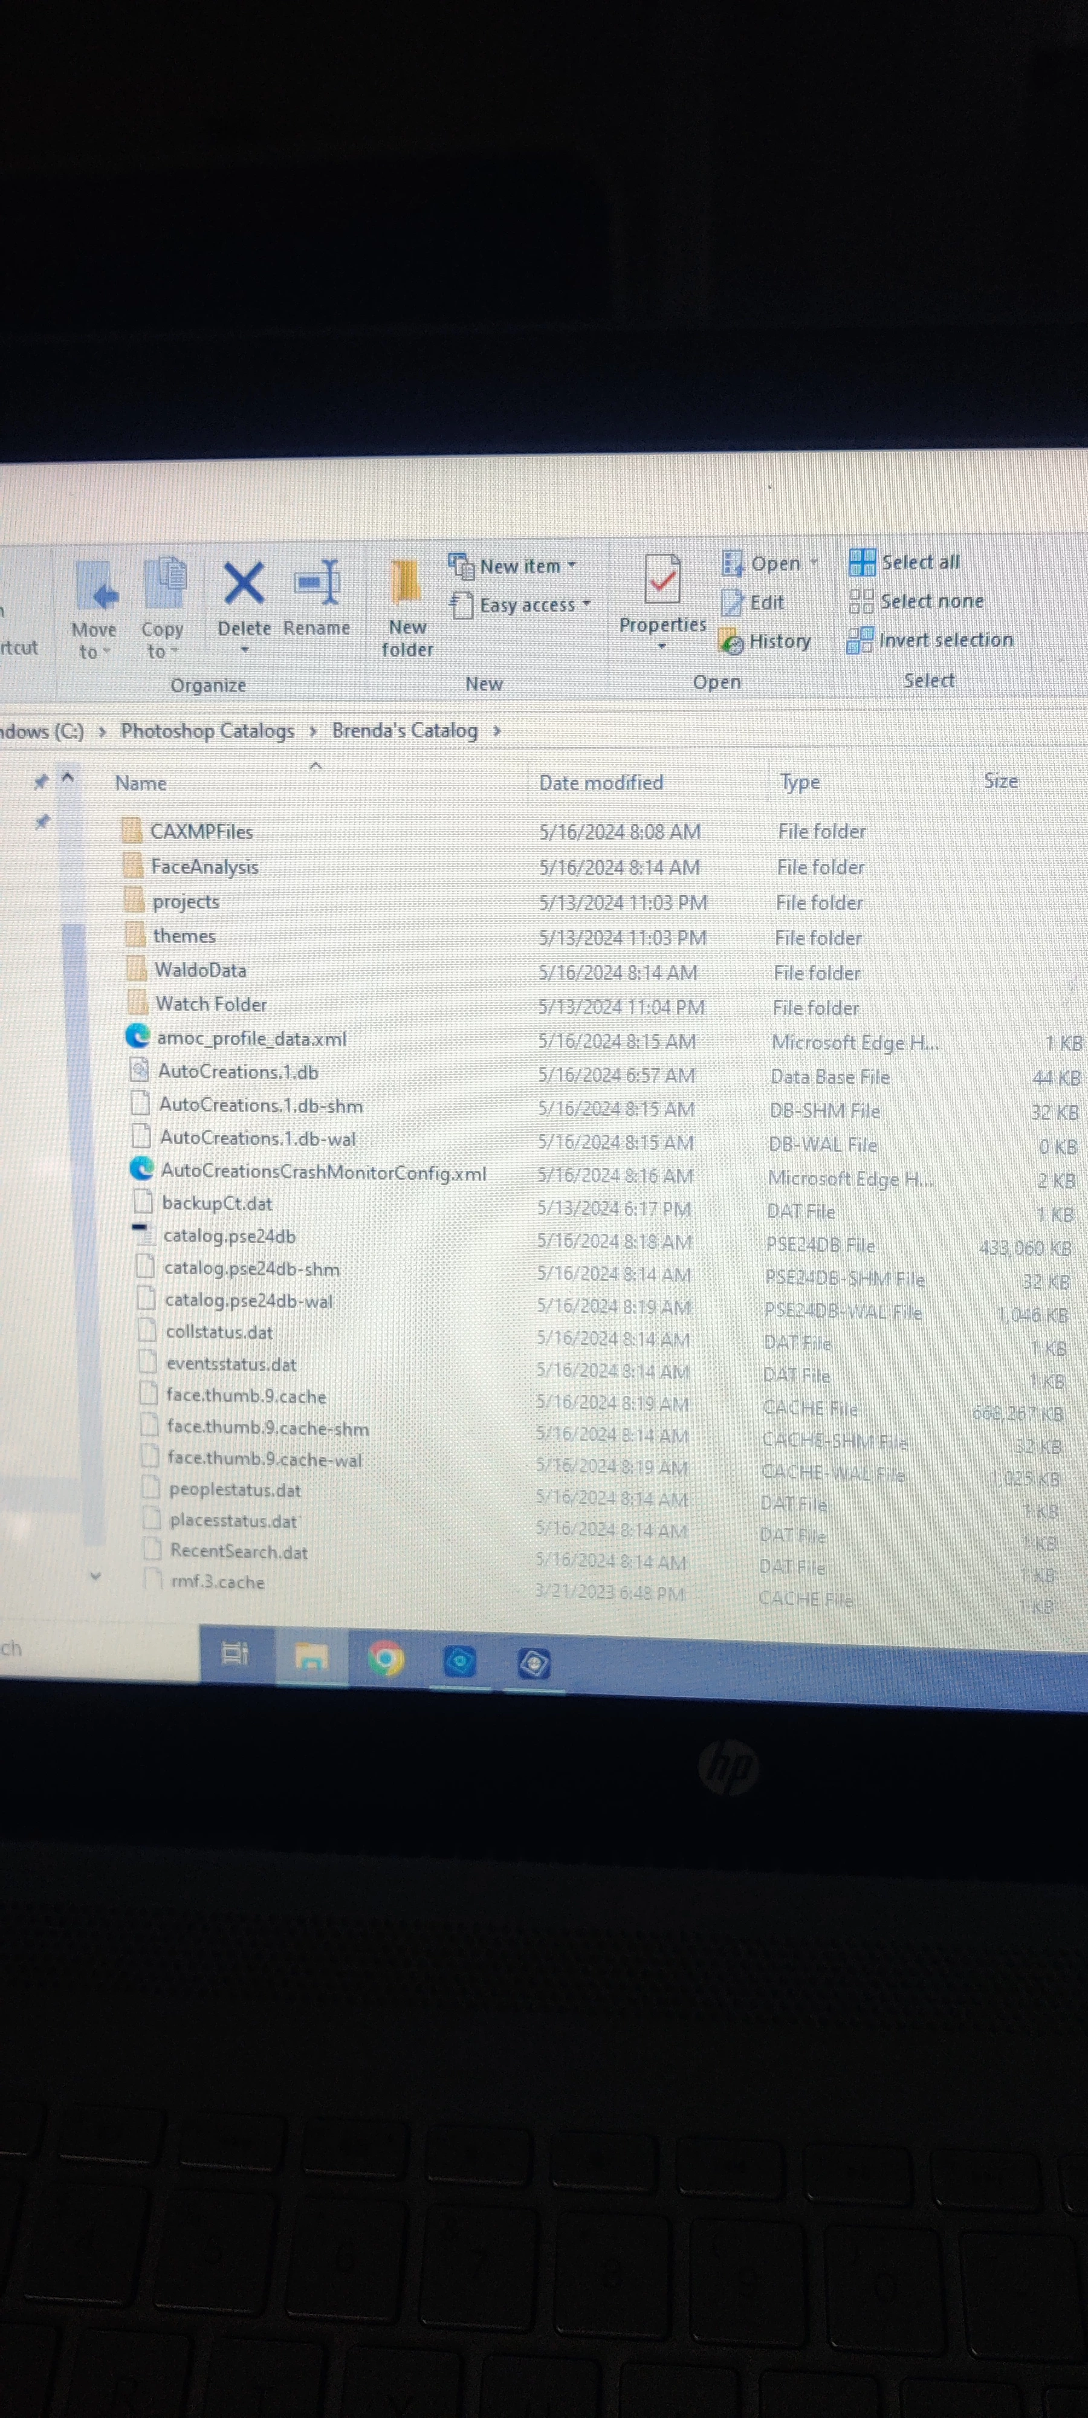Image resolution: width=1088 pixels, height=2418 pixels.
Task: Click Select all
Action: tap(904, 562)
